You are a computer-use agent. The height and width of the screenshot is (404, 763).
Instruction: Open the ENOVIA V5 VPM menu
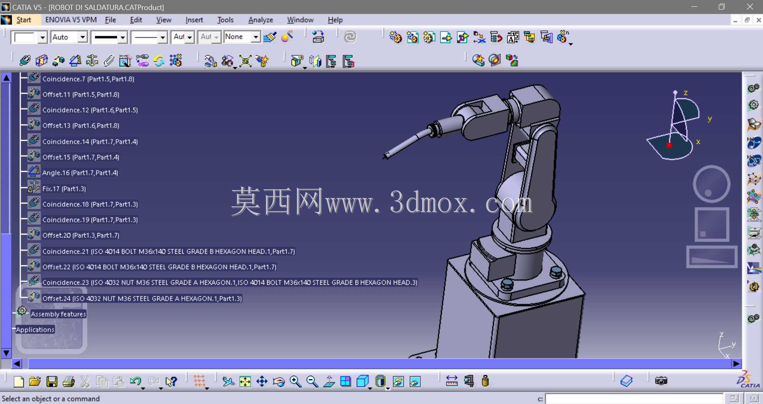point(71,19)
